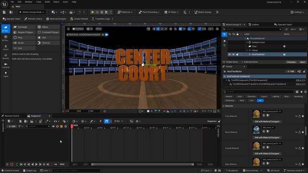This screenshot has height=173, width=308.
Task: Click the Material Designer toolbar button
Action: 56,19
